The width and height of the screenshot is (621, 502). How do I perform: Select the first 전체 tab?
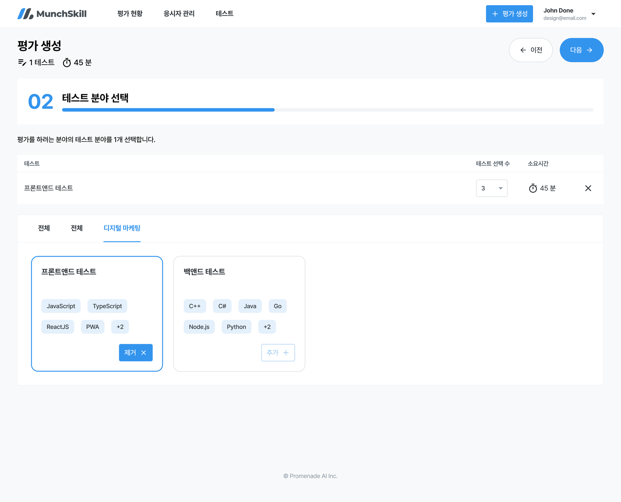tap(44, 228)
